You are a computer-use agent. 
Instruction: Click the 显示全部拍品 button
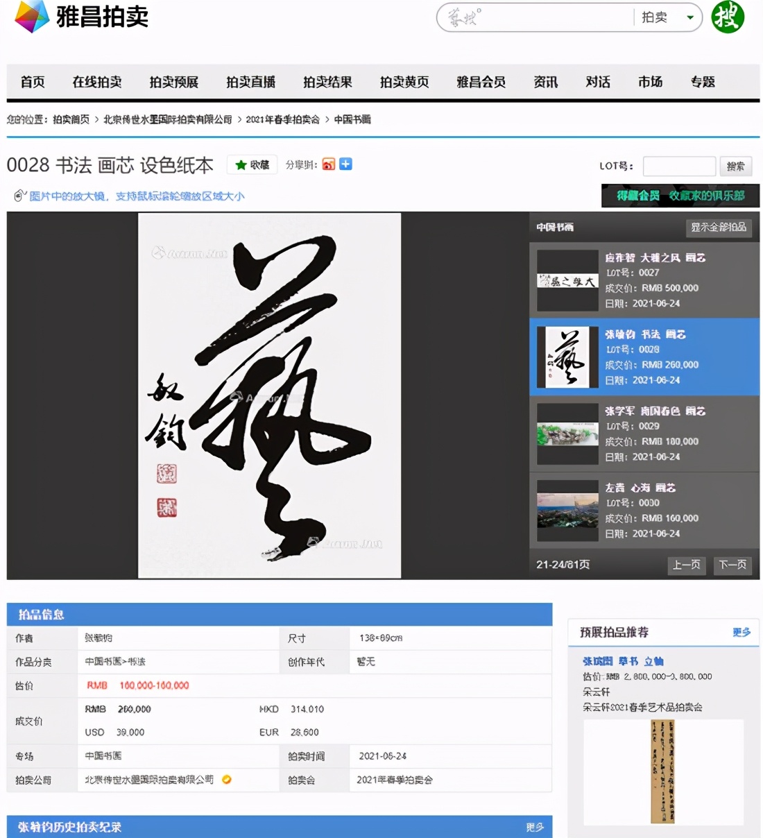(719, 228)
